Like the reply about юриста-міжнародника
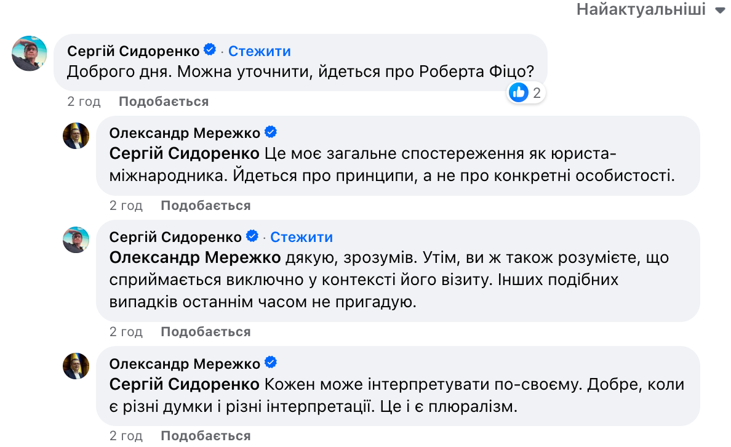This screenshot has width=731, height=447. [206, 206]
